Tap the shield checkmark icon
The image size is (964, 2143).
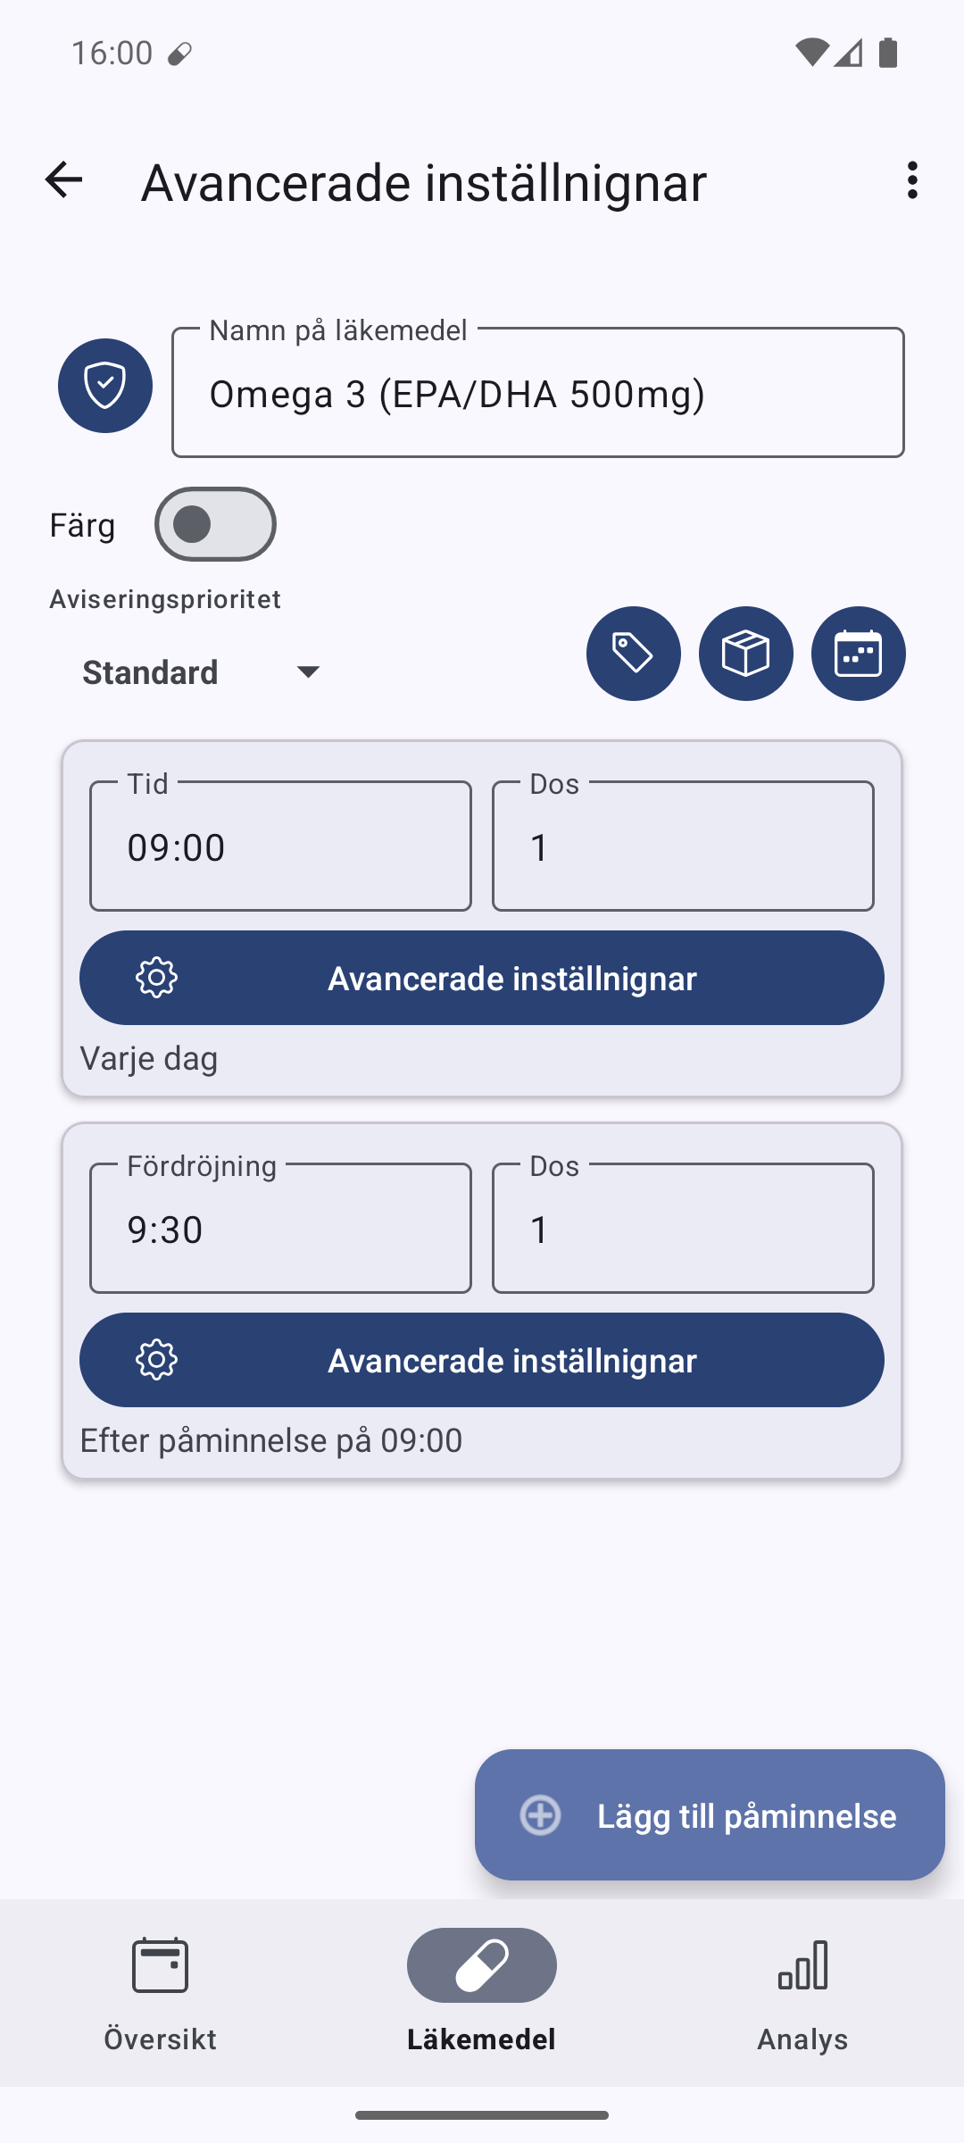pyautogui.click(x=105, y=386)
